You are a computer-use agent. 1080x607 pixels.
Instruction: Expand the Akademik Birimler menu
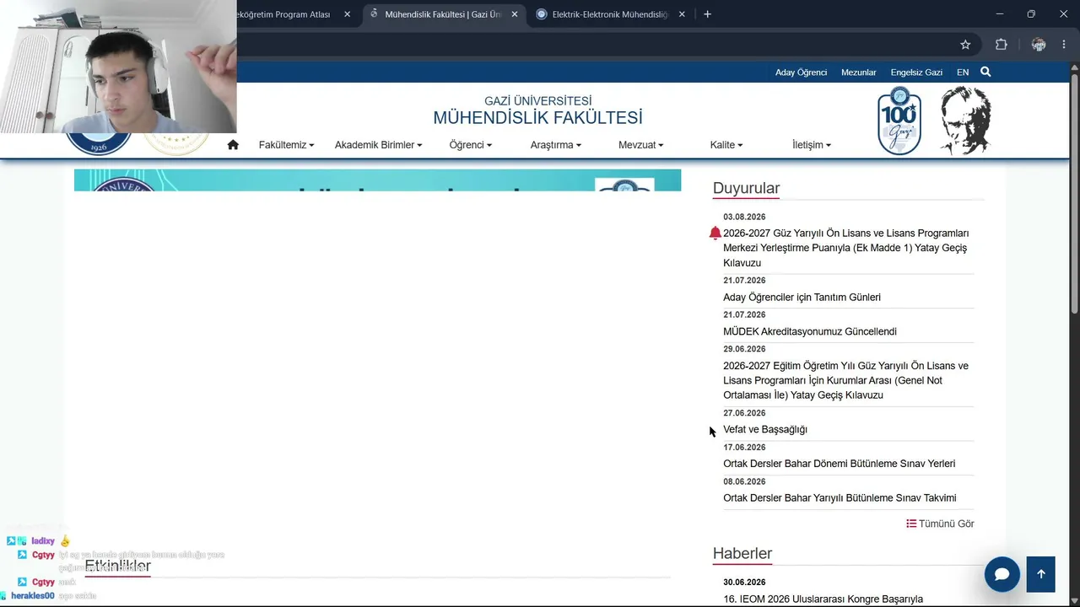(x=378, y=145)
